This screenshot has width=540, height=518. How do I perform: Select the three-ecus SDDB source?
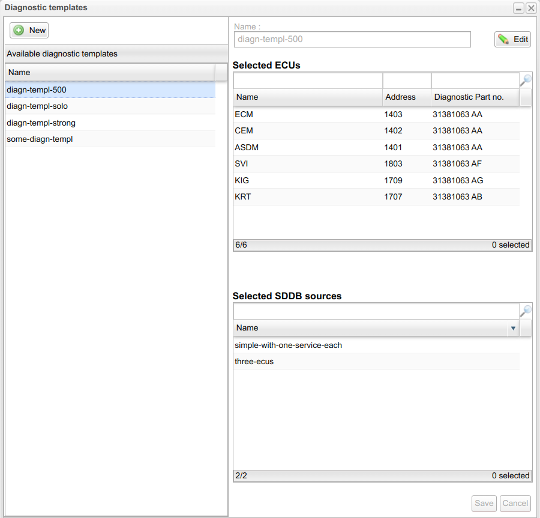[254, 362]
